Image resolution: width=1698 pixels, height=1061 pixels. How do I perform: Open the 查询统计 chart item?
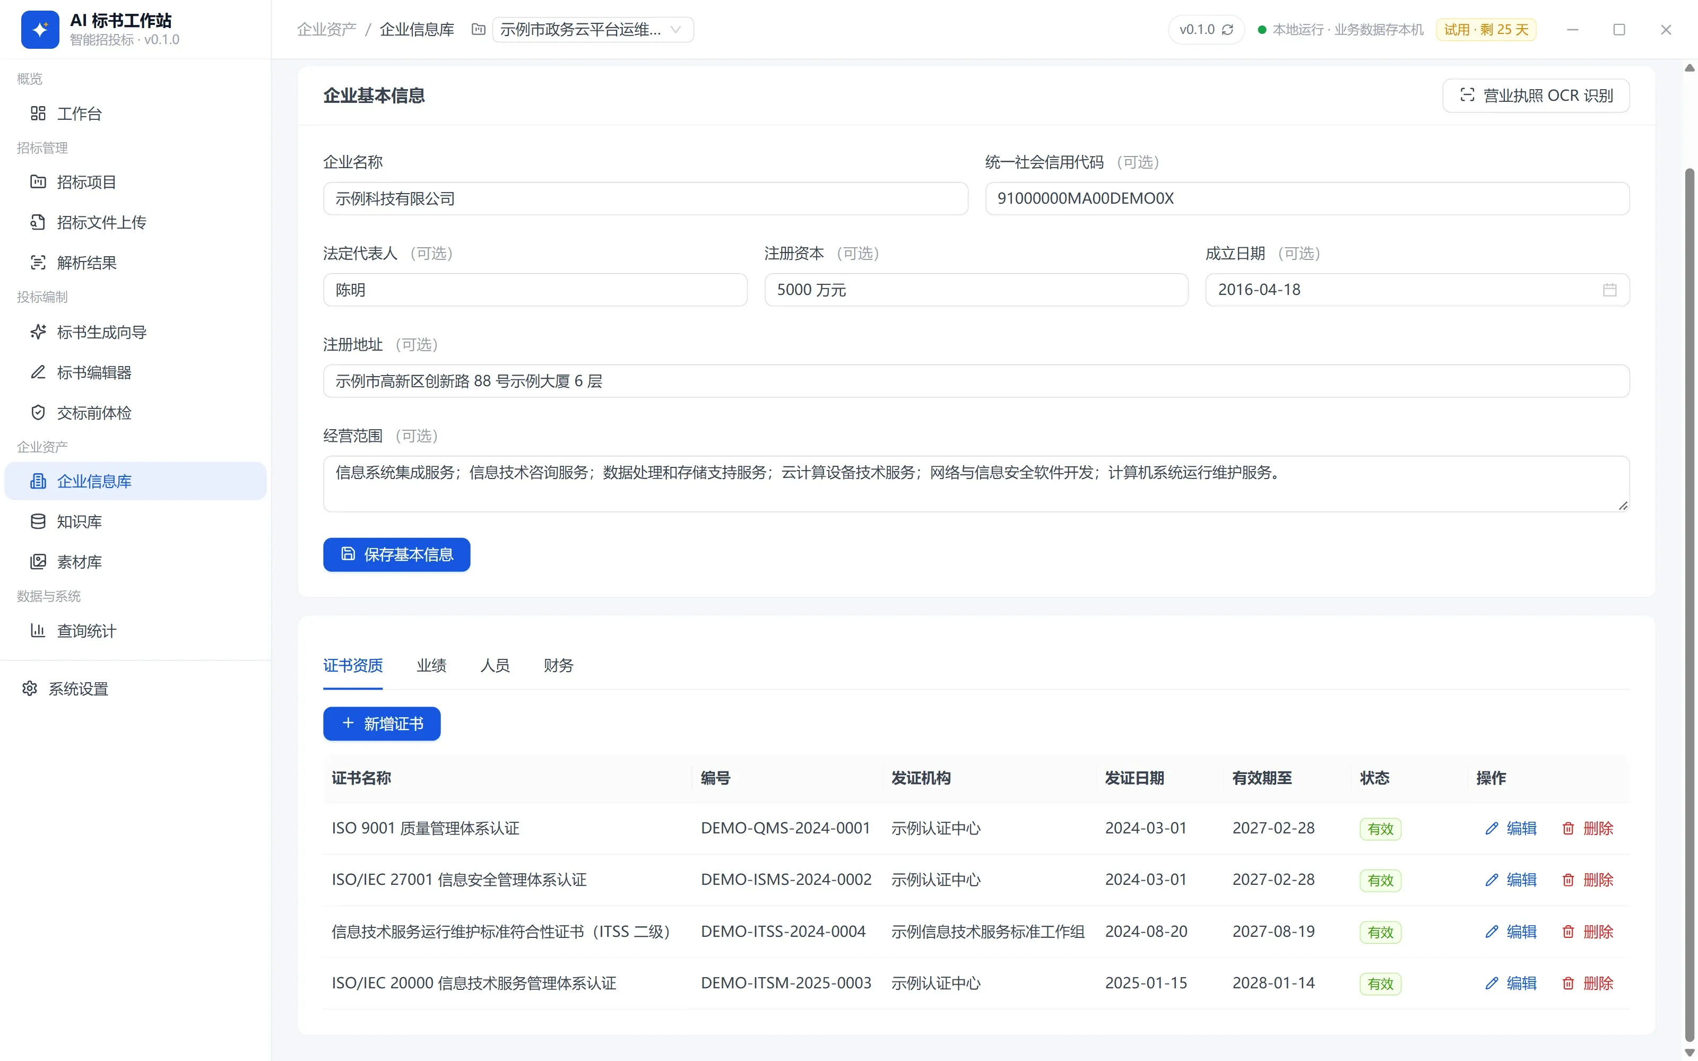tap(135, 630)
